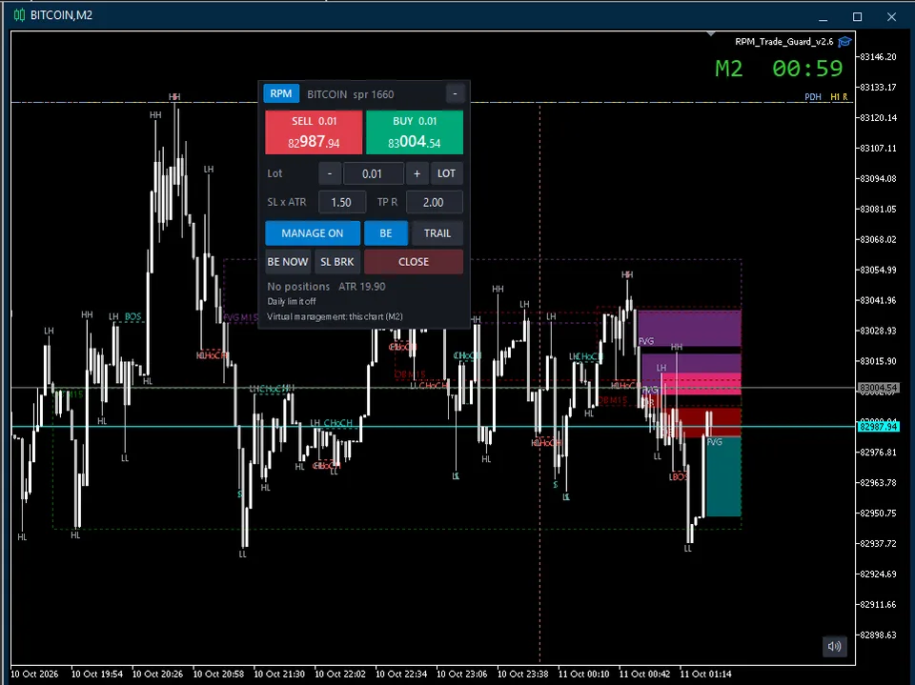Click the RPM_Trade_Guard graduation cap icon

pyautogui.click(x=844, y=41)
